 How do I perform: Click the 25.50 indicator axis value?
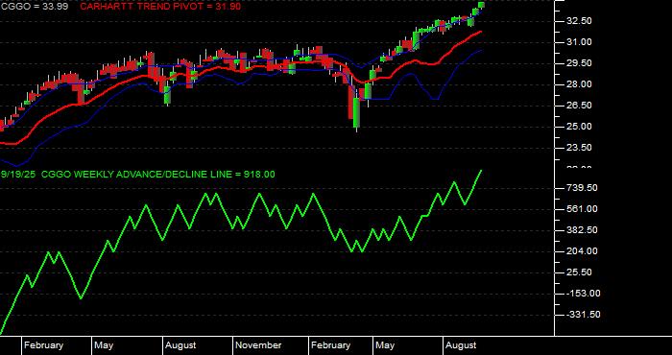(x=580, y=272)
